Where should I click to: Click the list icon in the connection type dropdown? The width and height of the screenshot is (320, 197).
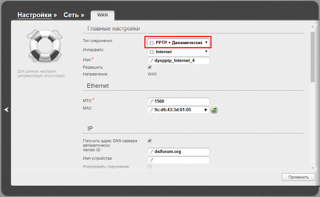(152, 43)
